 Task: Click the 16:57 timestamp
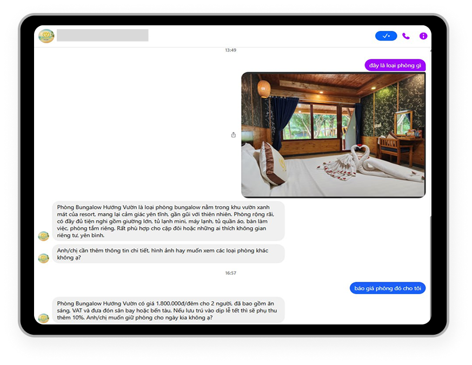pyautogui.click(x=231, y=273)
